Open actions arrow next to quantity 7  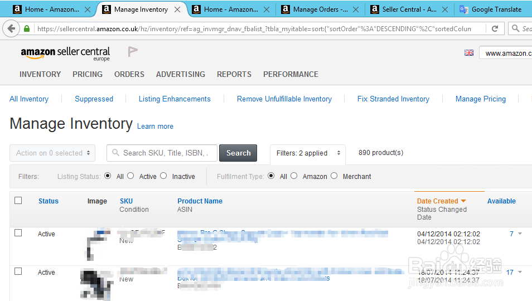pyautogui.click(x=520, y=234)
